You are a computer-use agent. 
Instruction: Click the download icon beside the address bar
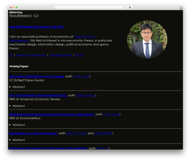tap(130, 7)
